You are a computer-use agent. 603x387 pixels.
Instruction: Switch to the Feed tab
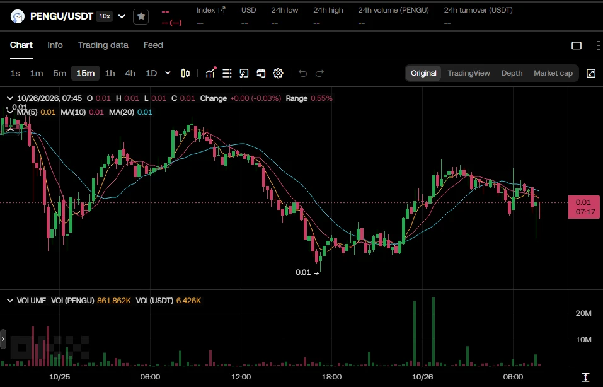[153, 45]
